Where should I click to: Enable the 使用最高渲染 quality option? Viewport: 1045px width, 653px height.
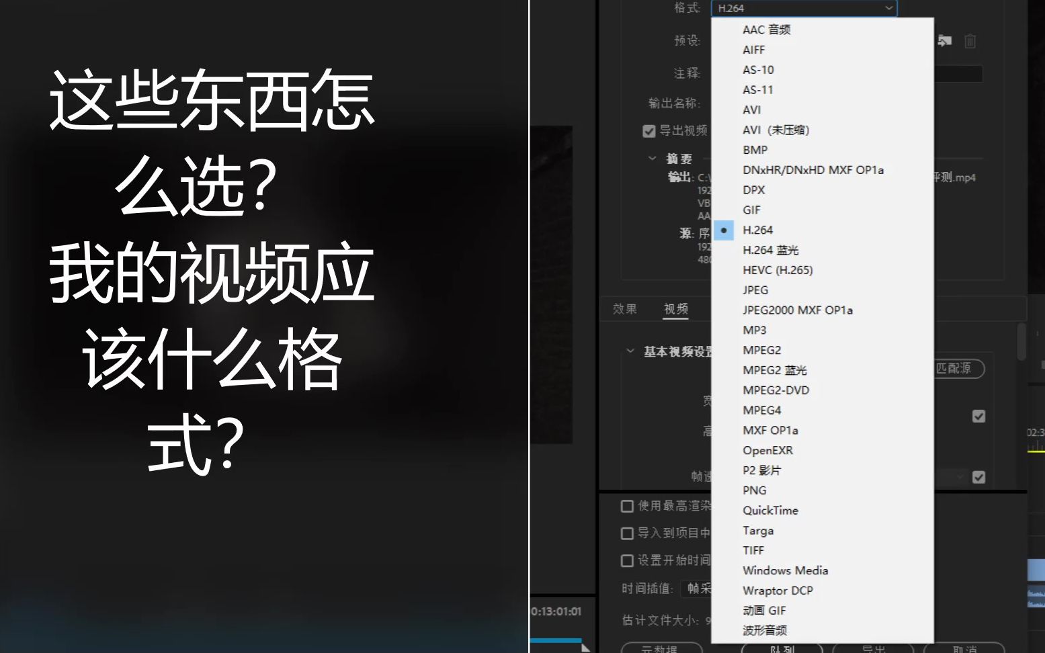(x=626, y=507)
